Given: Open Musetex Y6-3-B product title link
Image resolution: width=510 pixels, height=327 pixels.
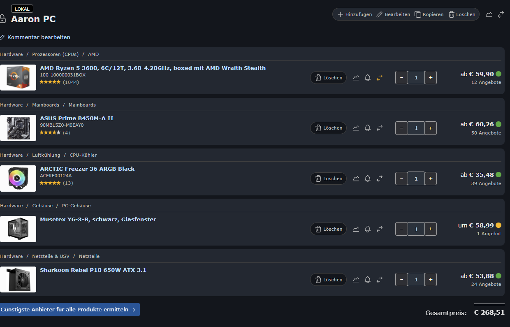Looking at the screenshot, I should (x=98, y=219).
